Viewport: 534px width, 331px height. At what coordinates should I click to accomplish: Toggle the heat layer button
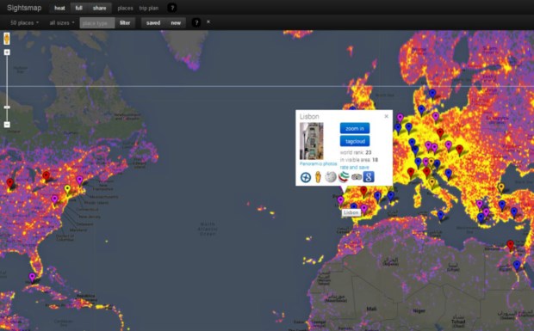59,8
